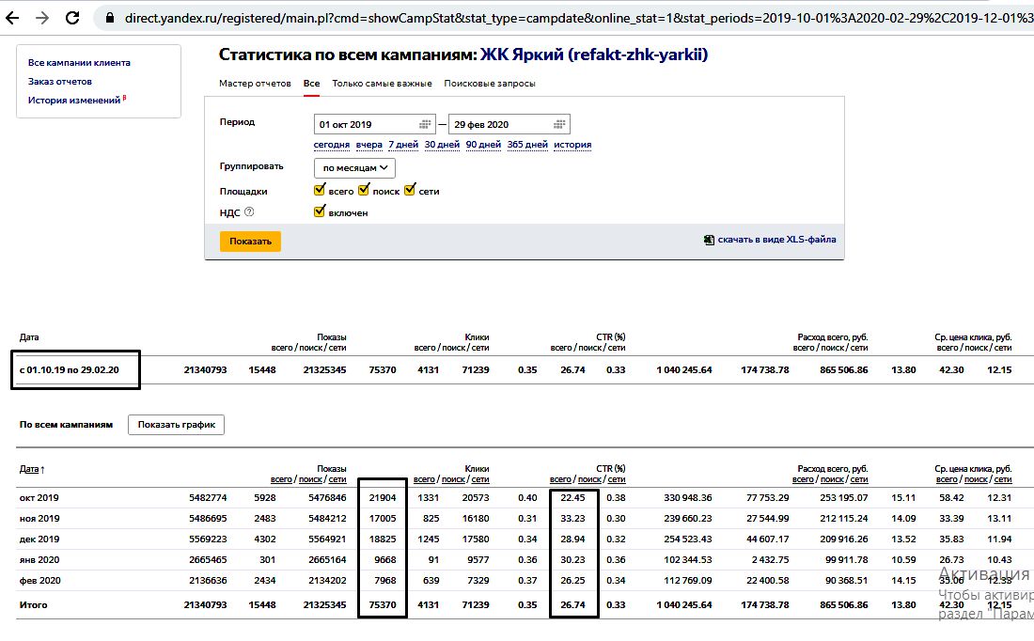Click the browser forward arrow
This screenshot has height=641, width=1034.
[42, 18]
